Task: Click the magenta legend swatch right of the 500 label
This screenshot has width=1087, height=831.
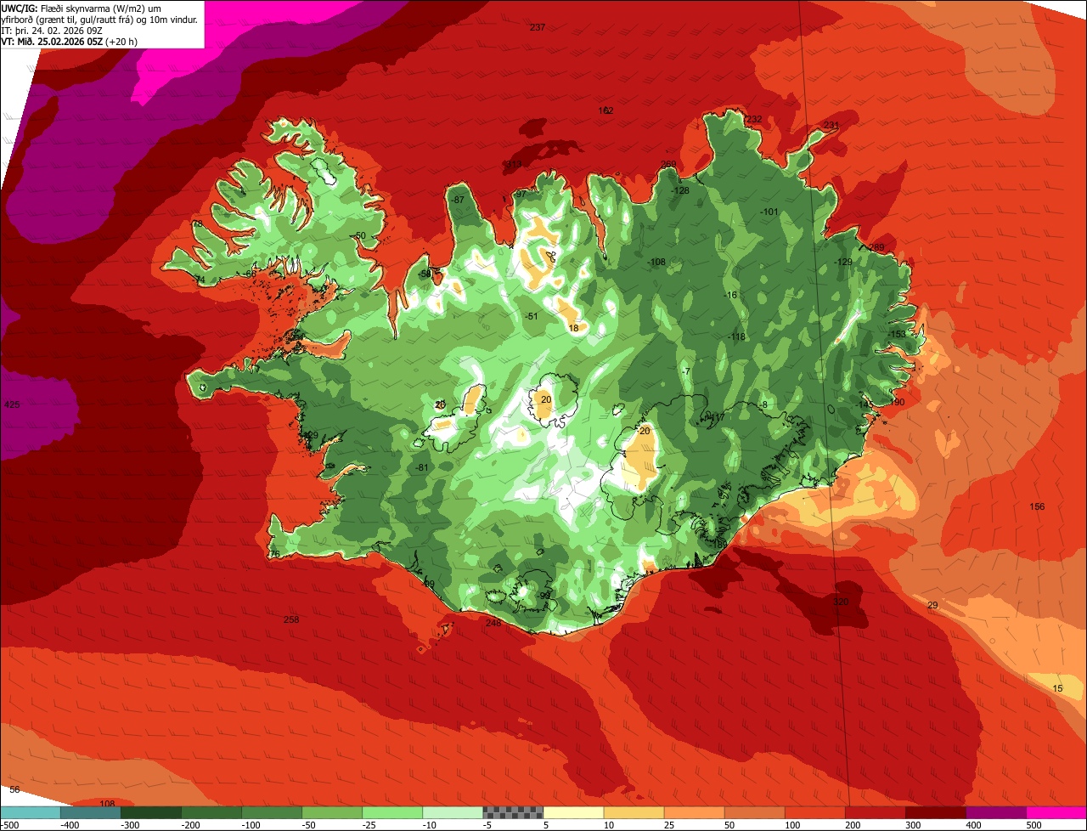Action: [1056, 812]
